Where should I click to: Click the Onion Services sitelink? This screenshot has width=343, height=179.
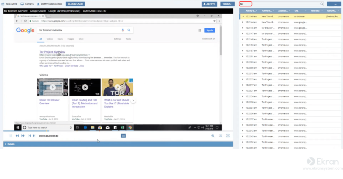coord(71,66)
